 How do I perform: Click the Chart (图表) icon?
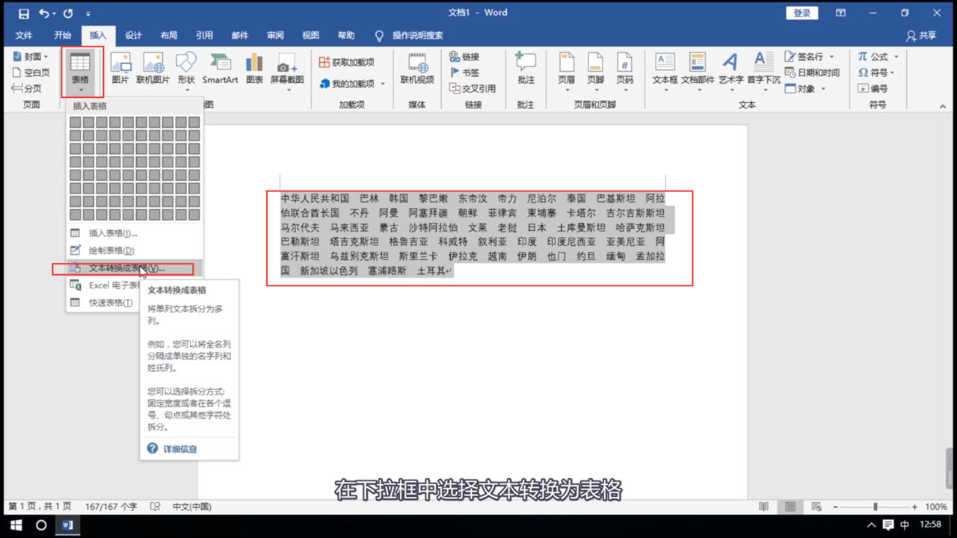pyautogui.click(x=254, y=69)
